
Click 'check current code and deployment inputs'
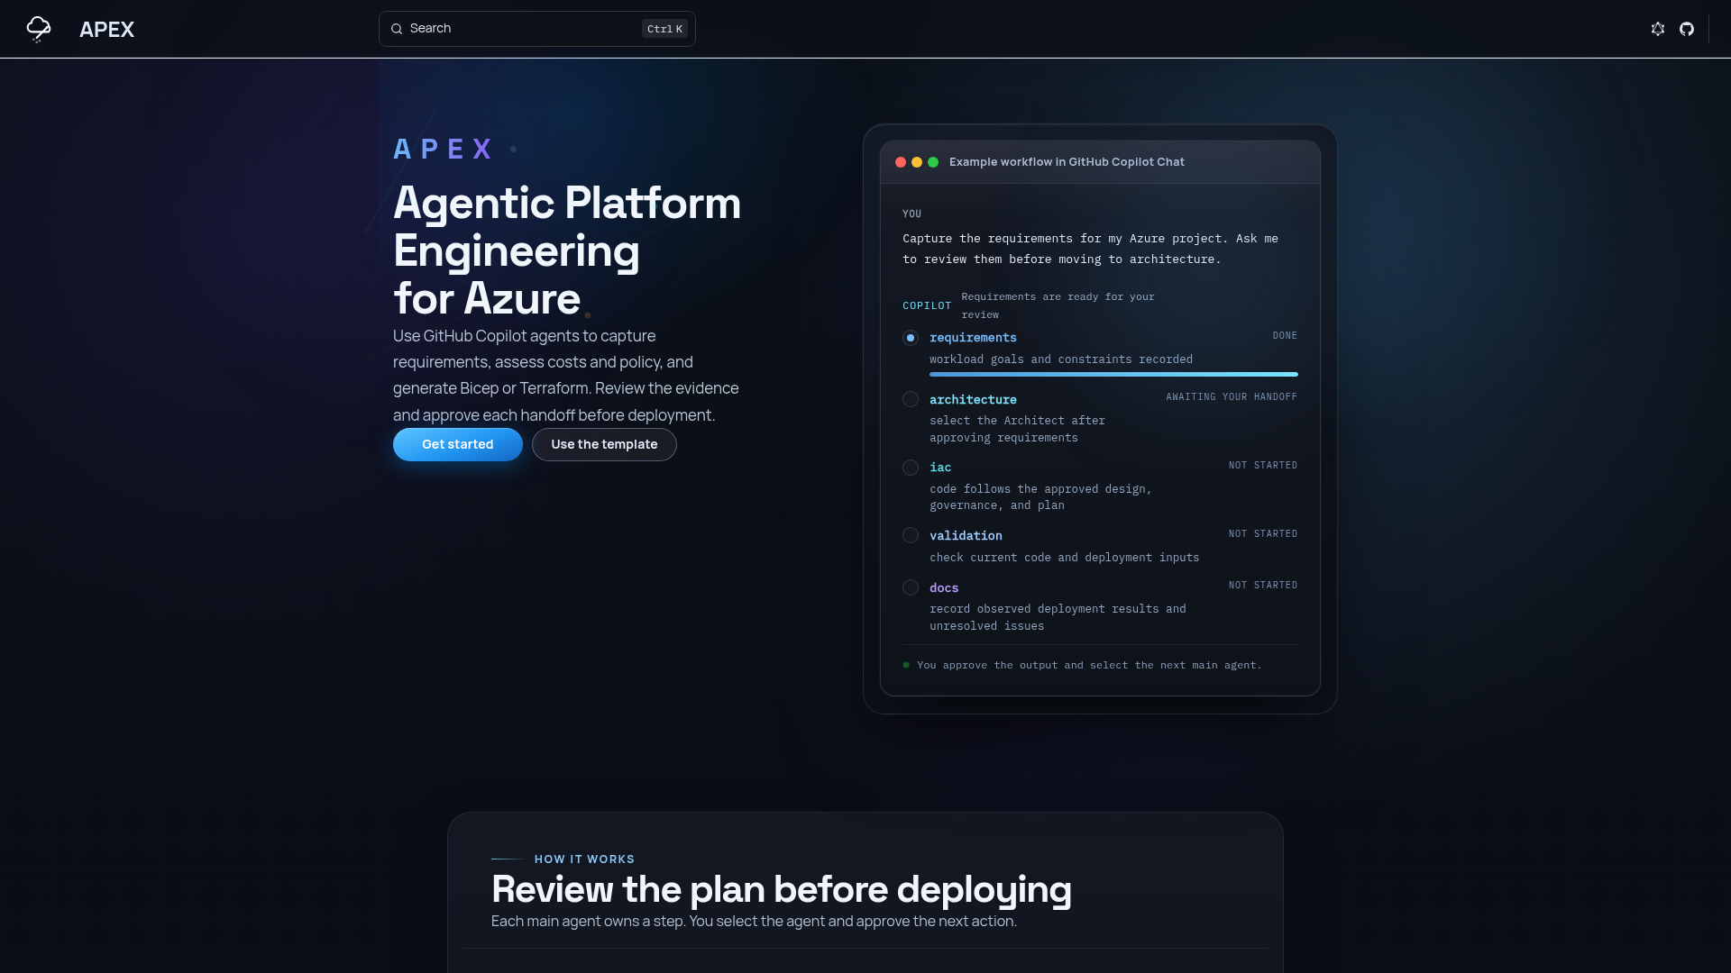pyautogui.click(x=1065, y=558)
